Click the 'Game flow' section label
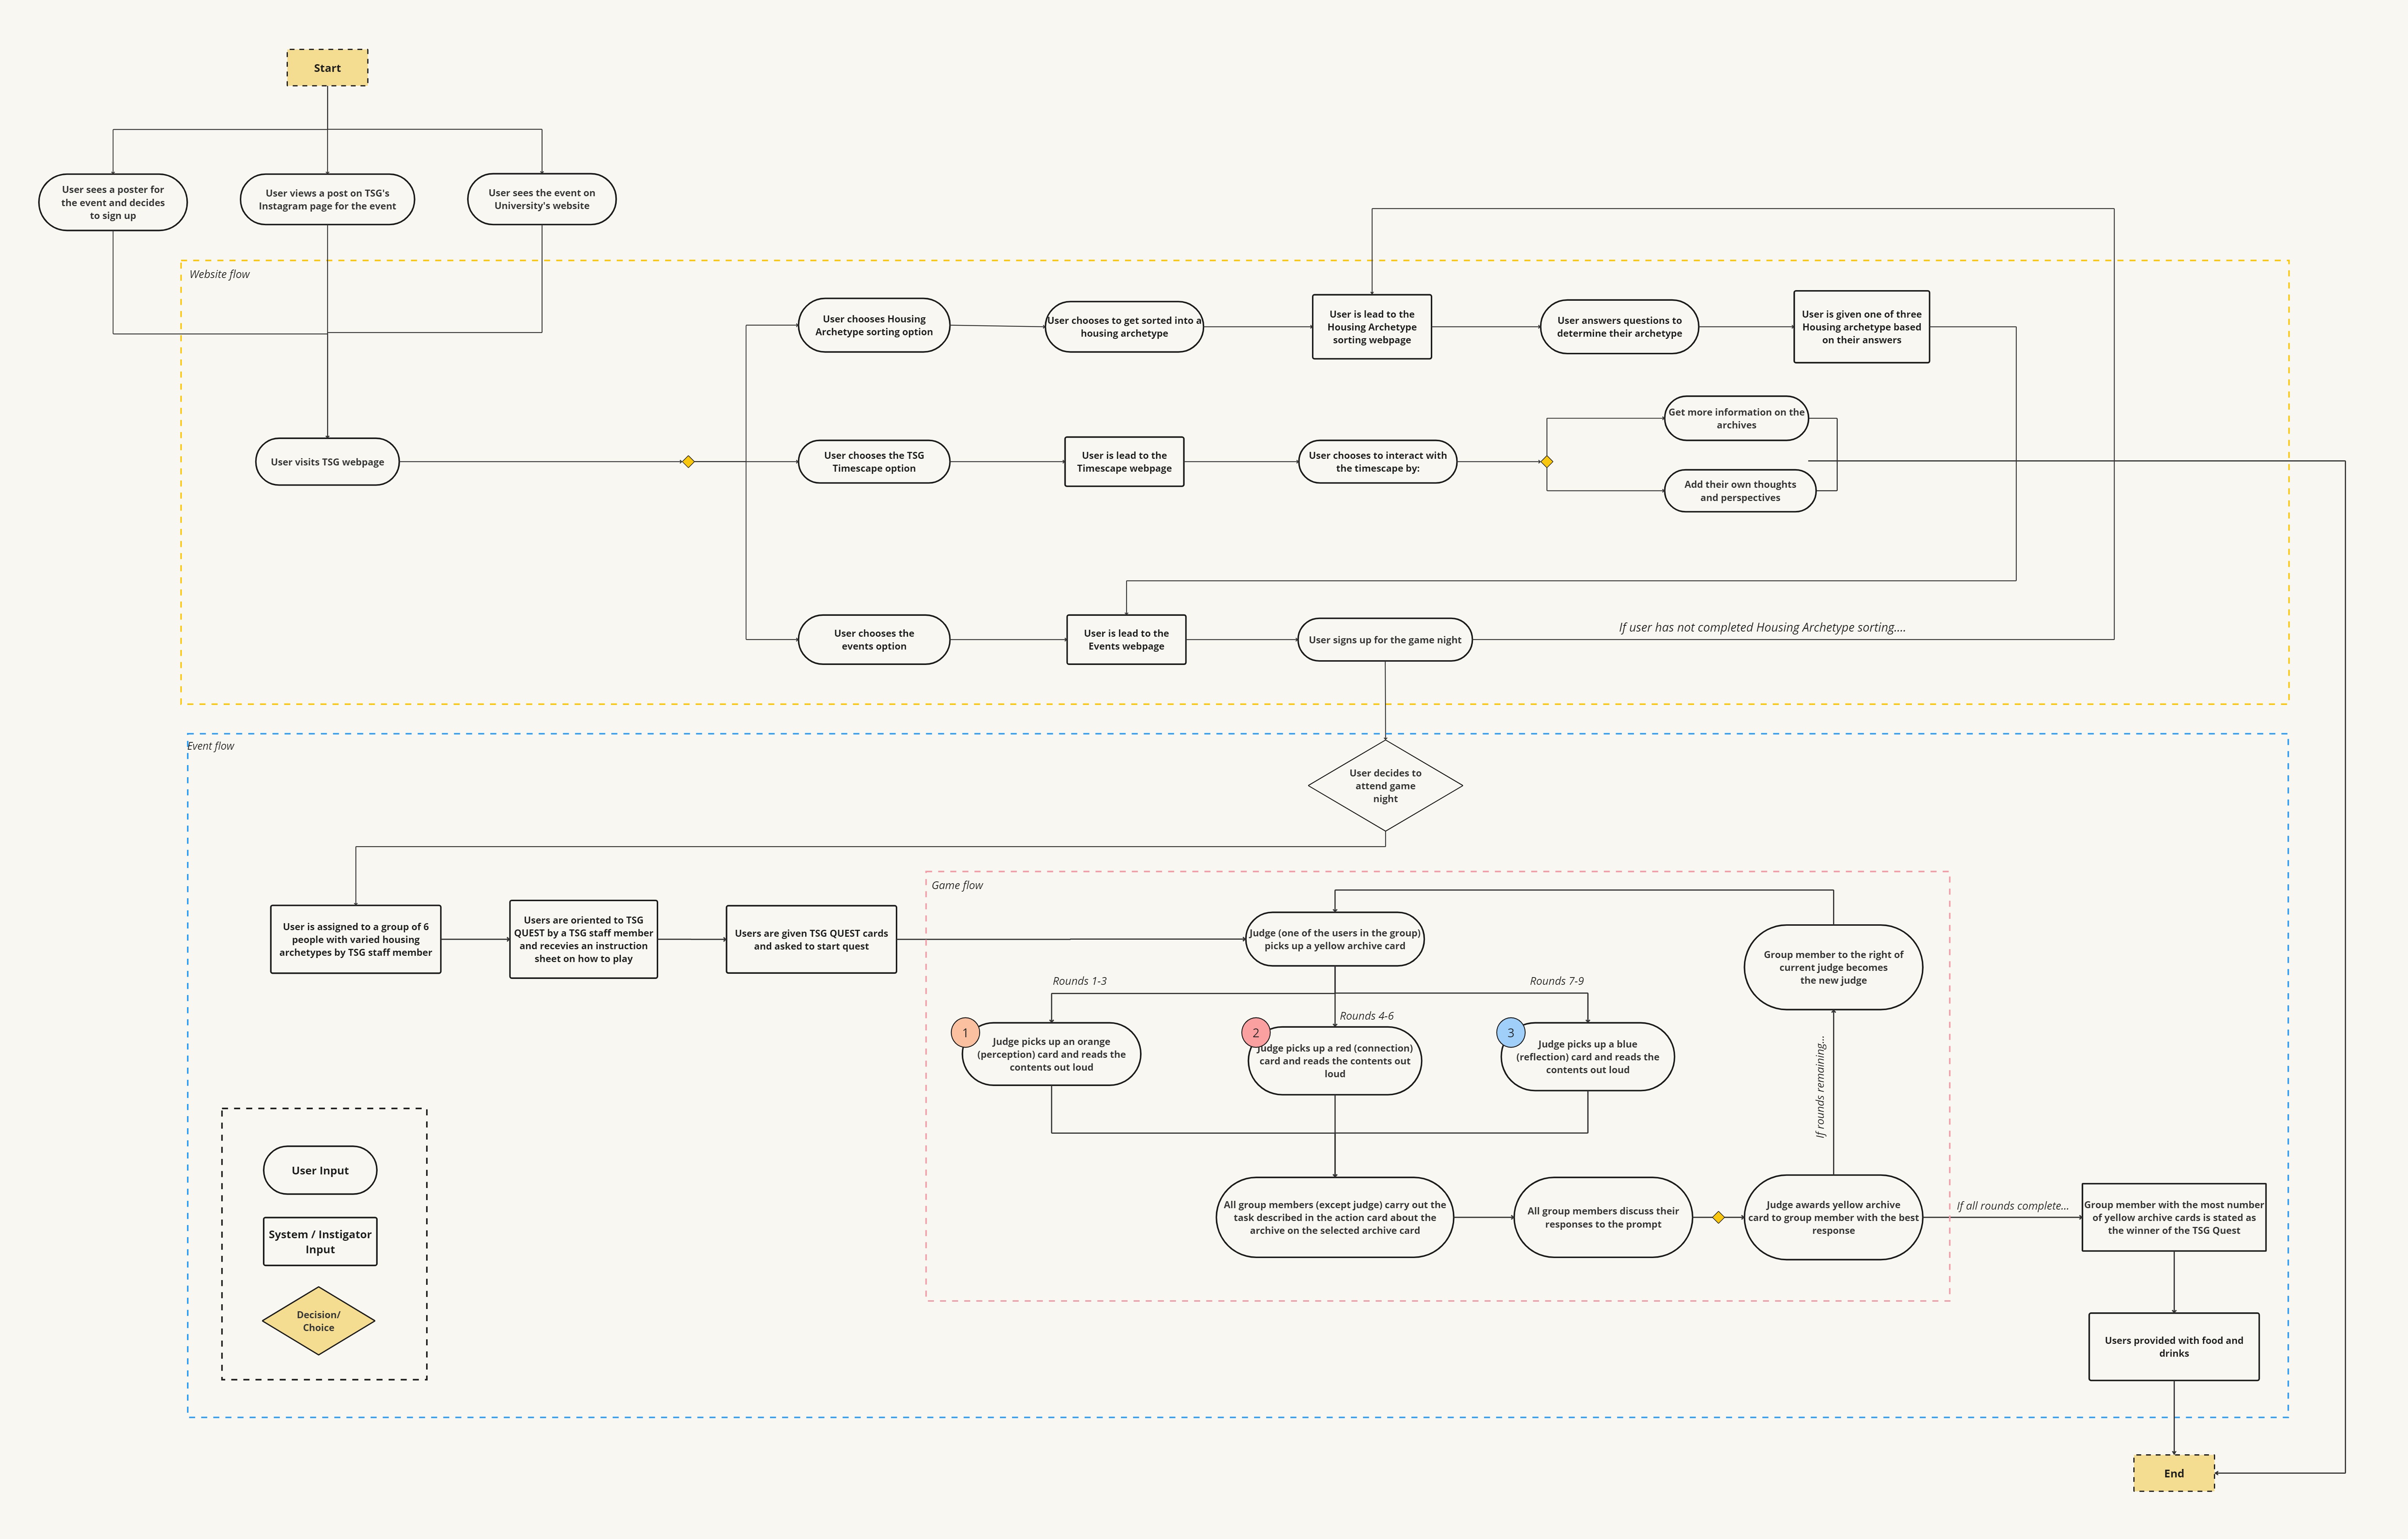The height and width of the screenshot is (1539, 2408). 957,885
